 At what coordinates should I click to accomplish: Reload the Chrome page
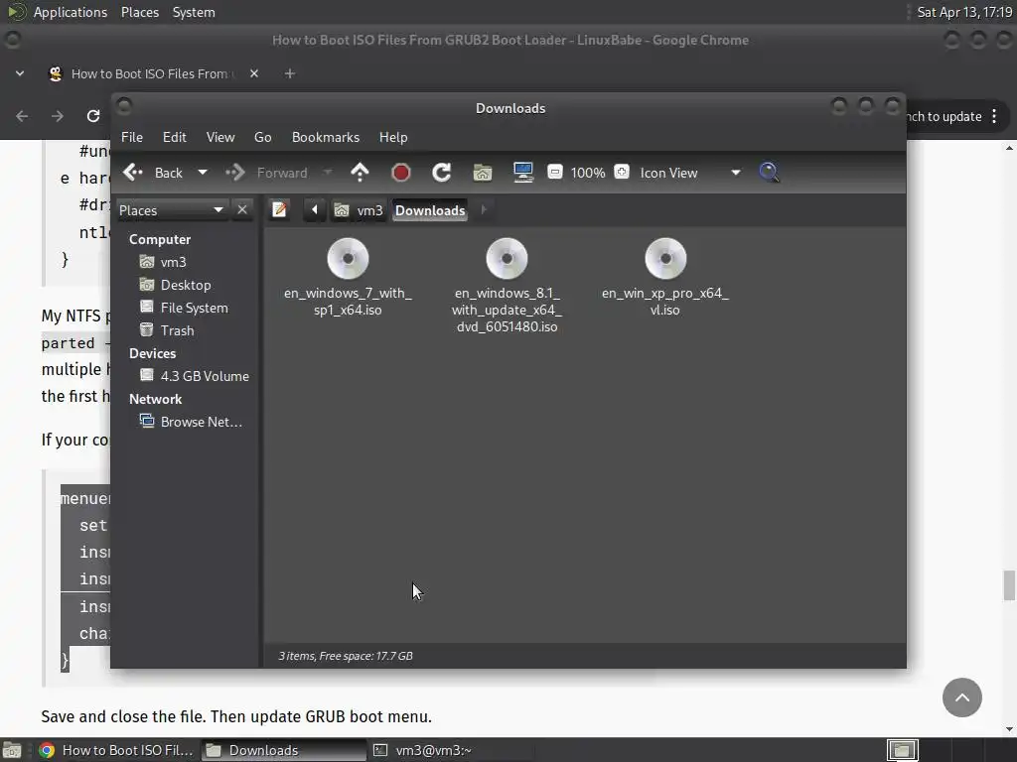tap(93, 116)
